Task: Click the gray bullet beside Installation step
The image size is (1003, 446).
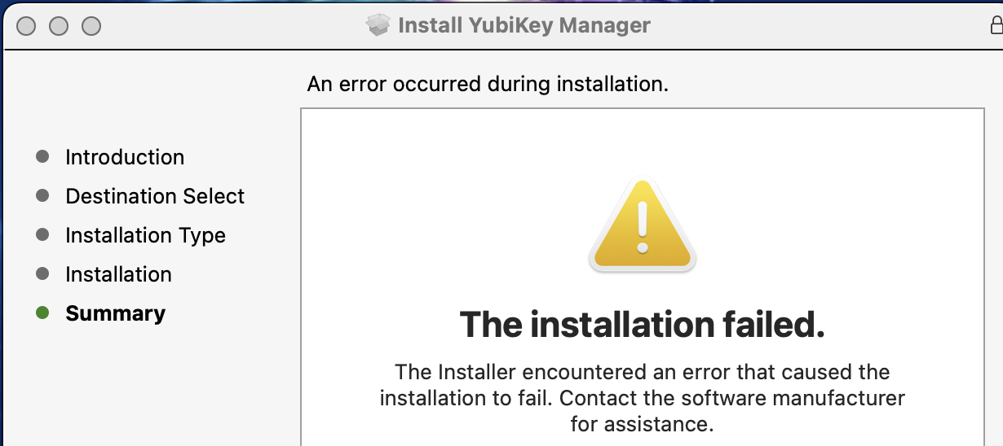Action: coord(43,274)
